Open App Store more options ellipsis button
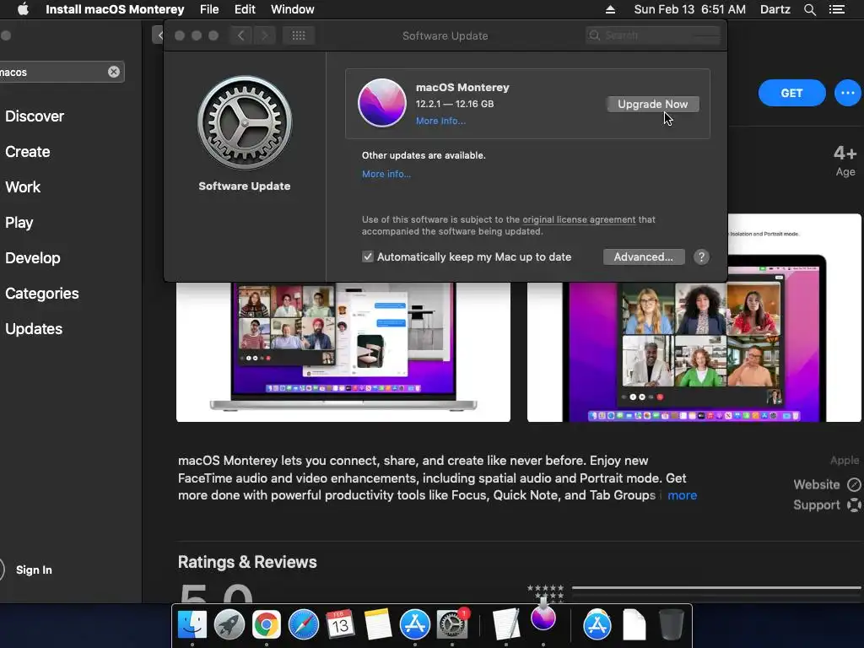Screen dimensions: 864x648 pyautogui.click(x=847, y=93)
